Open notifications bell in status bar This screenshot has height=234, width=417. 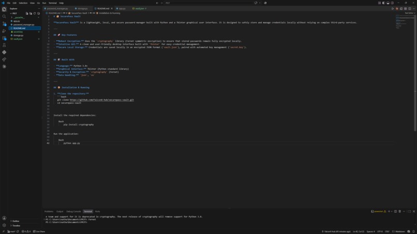pyautogui.click(x=413, y=231)
